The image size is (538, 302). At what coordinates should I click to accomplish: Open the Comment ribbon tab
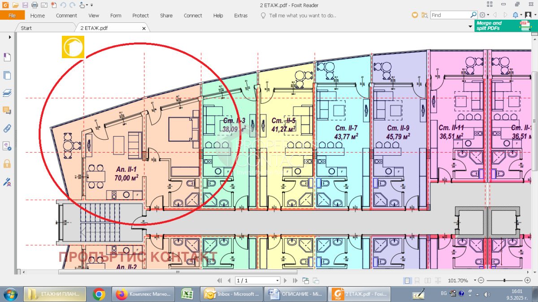(x=66, y=15)
